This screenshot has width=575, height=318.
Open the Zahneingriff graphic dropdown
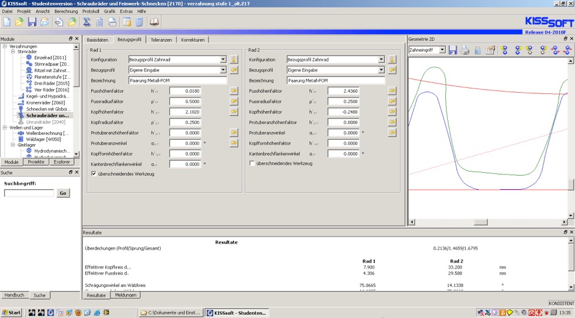pyautogui.click(x=442, y=50)
